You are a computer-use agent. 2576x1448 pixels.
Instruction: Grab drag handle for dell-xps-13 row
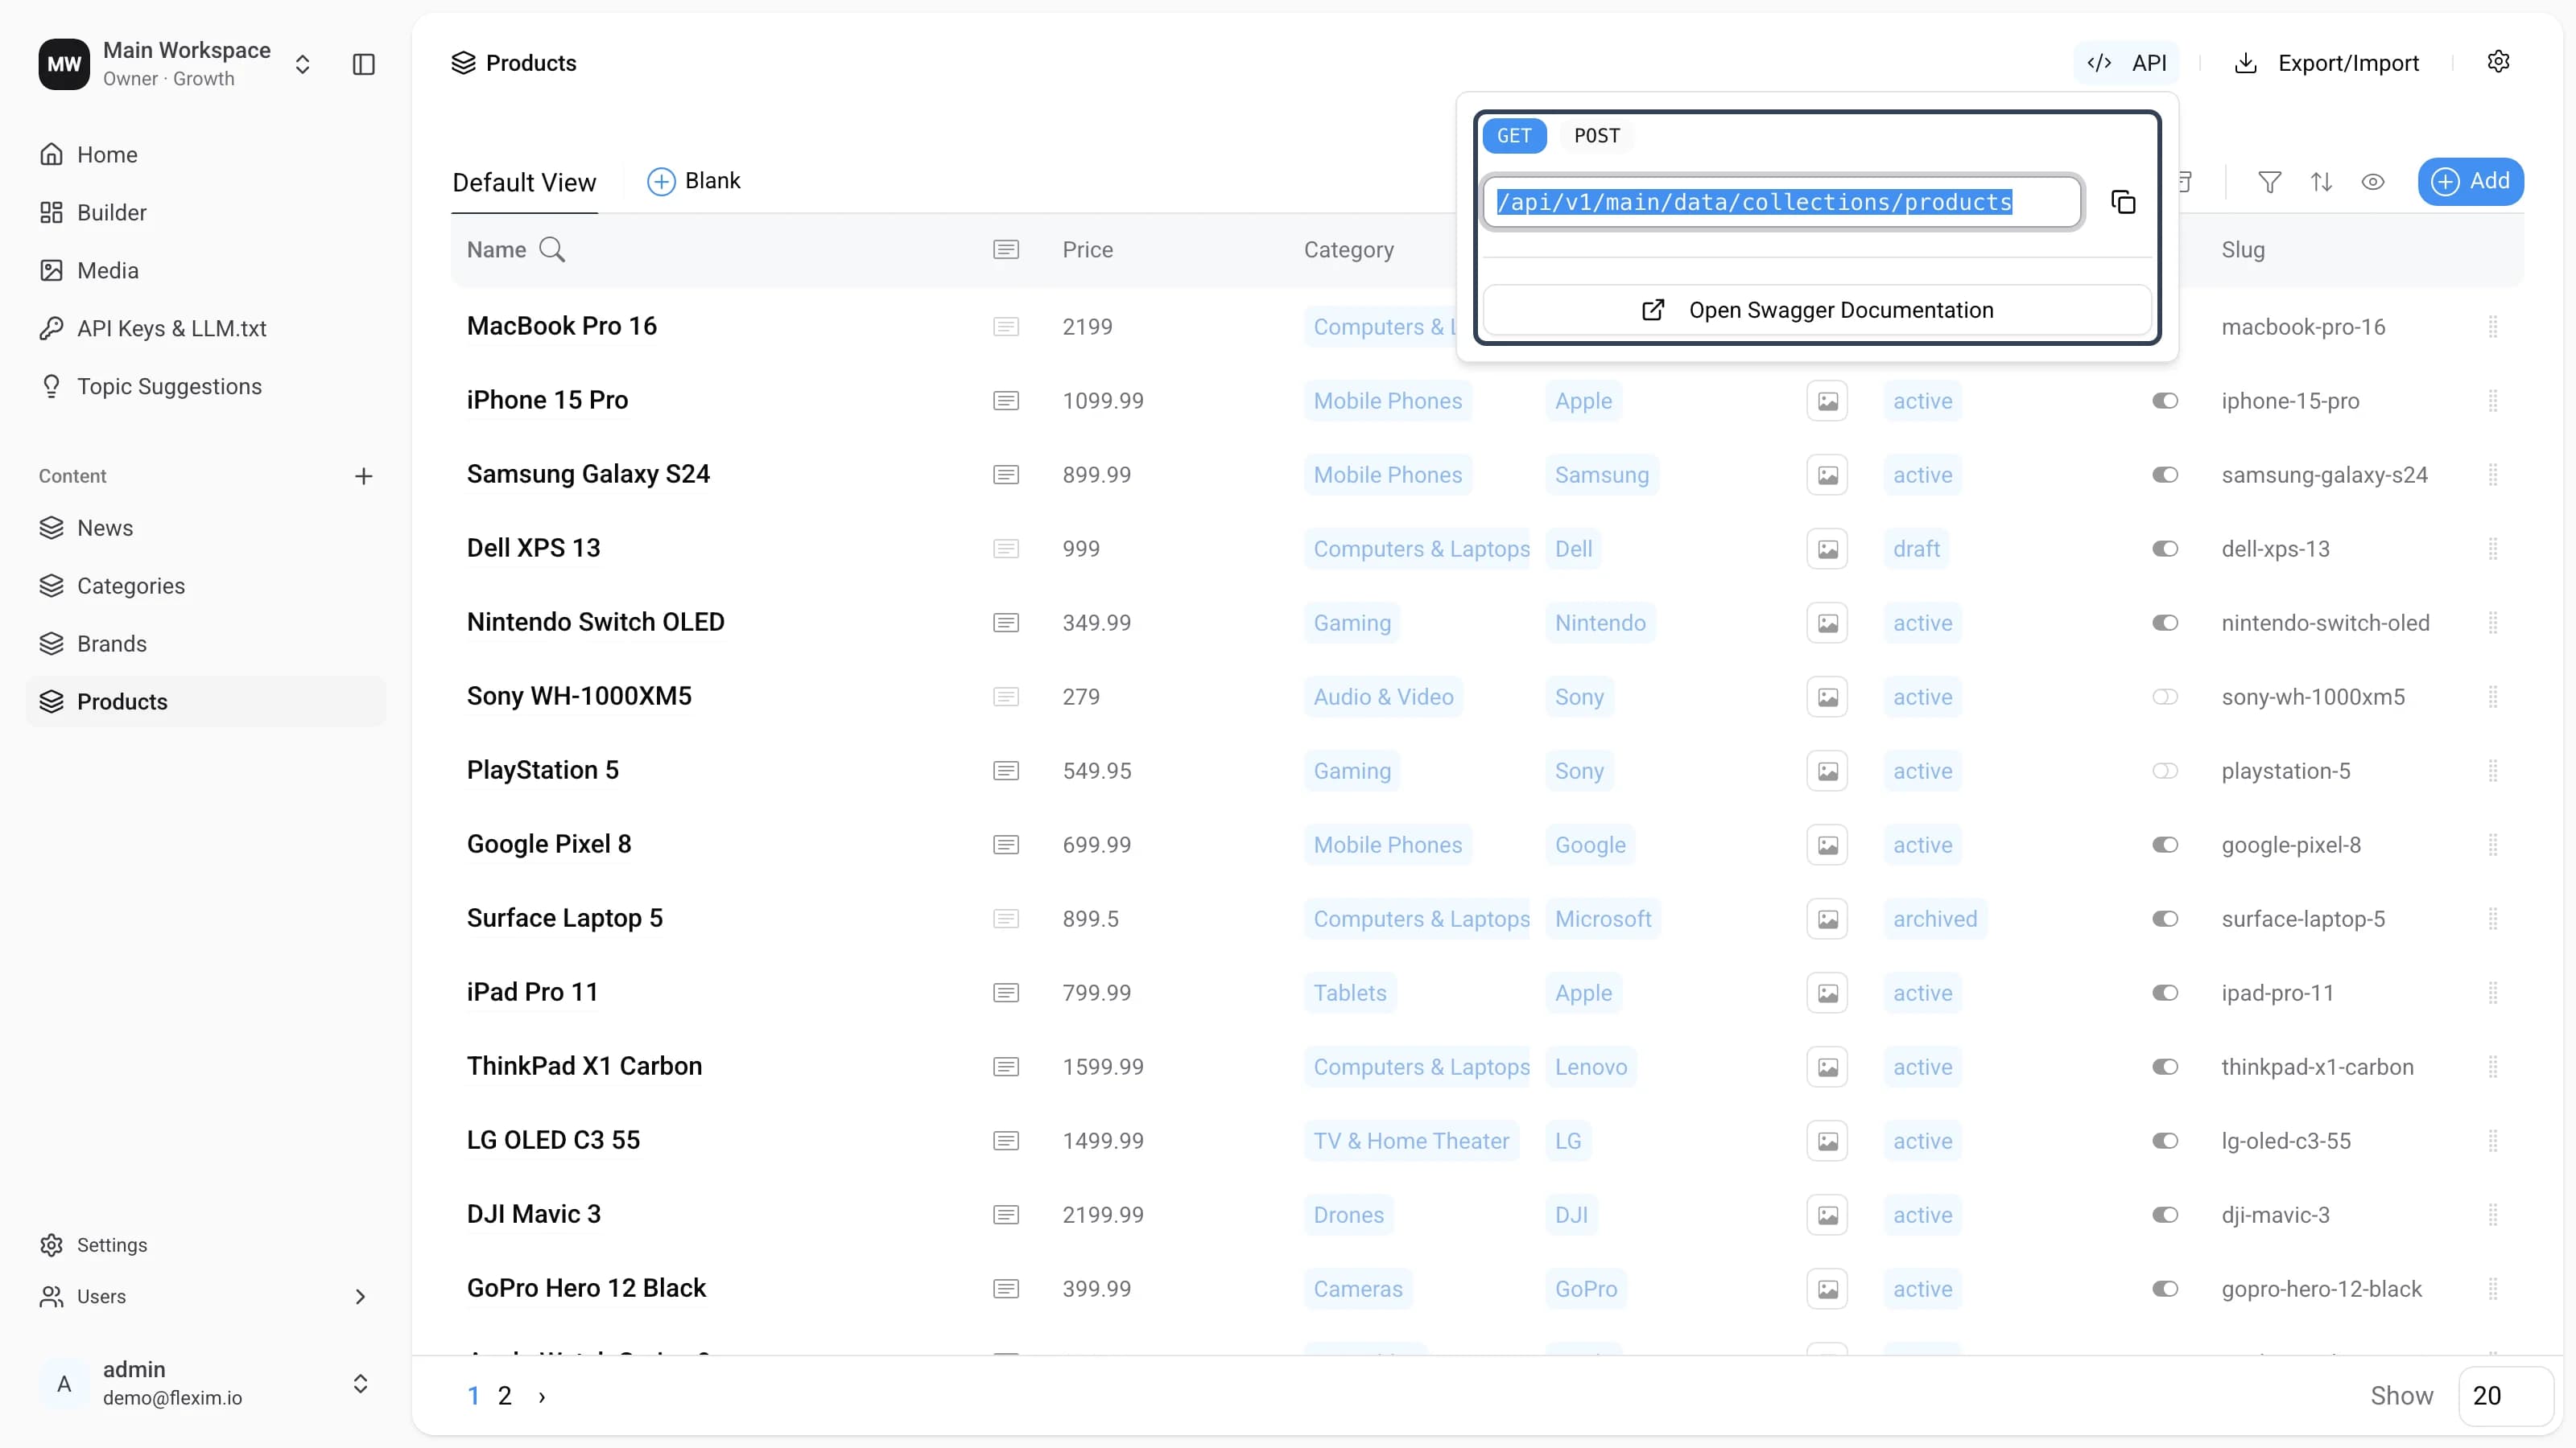[x=2493, y=549]
